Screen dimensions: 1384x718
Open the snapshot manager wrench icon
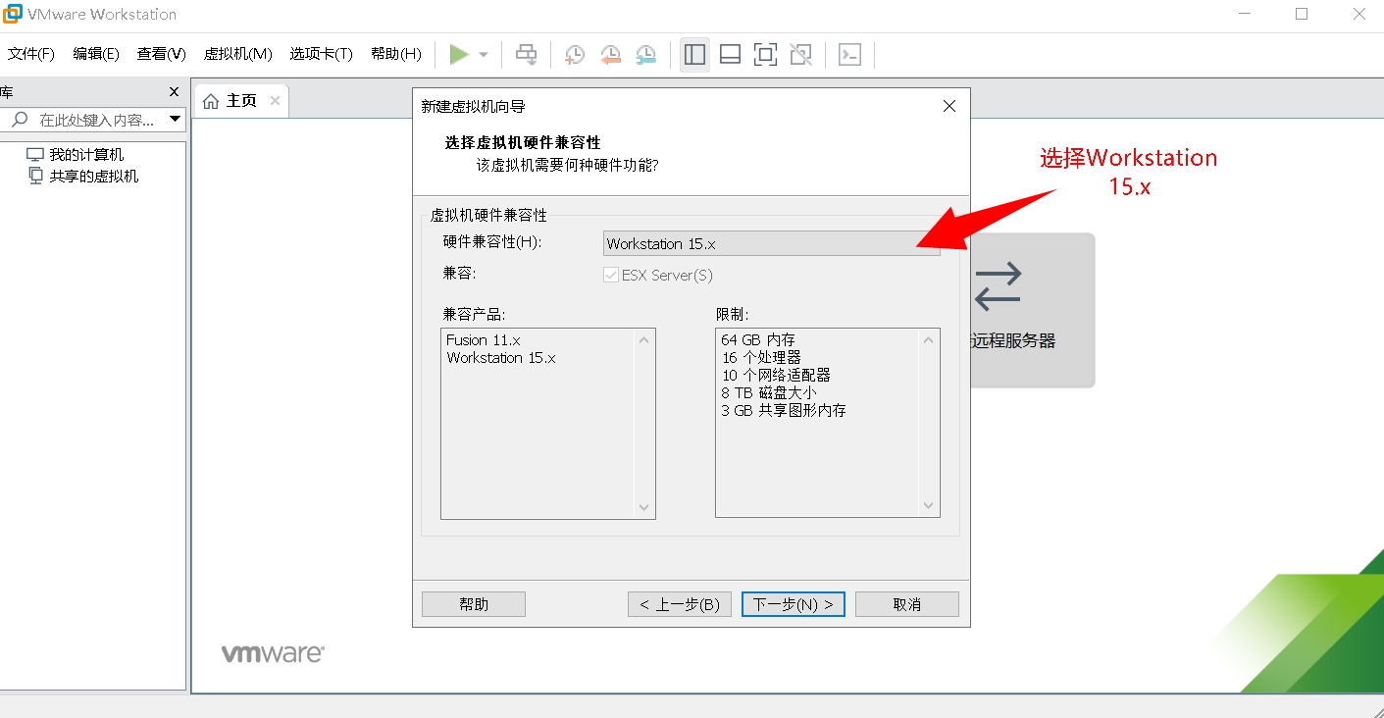pyautogui.click(x=645, y=55)
